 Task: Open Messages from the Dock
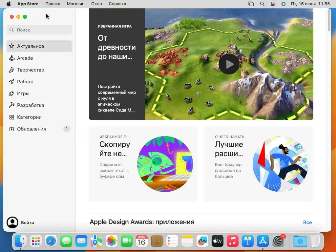(66, 241)
